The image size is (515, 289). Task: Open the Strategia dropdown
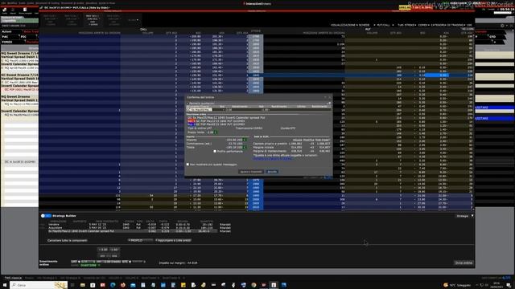(464, 216)
